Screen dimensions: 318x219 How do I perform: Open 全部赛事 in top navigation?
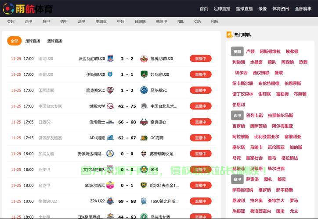coord(303,9)
